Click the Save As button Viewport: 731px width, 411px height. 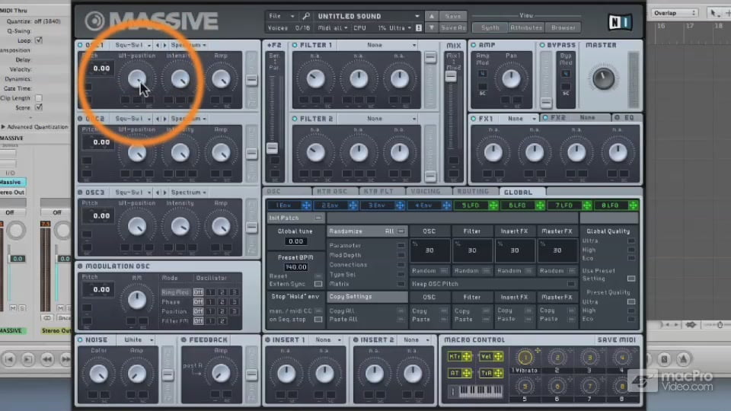point(452,27)
